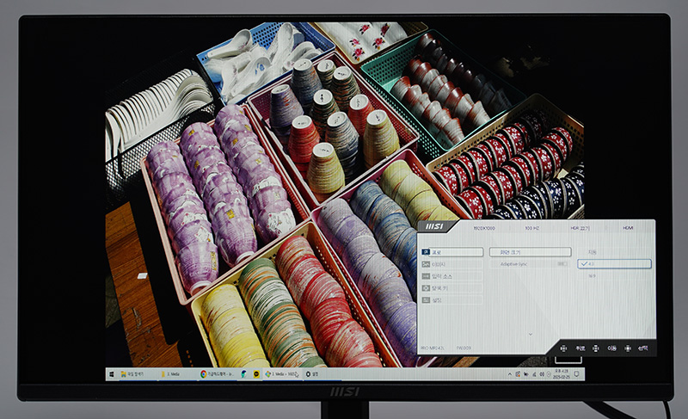This screenshot has width=688, height=419.
Task: Toggle the Adaptive-Sync switch in OSD
Action: click(562, 264)
